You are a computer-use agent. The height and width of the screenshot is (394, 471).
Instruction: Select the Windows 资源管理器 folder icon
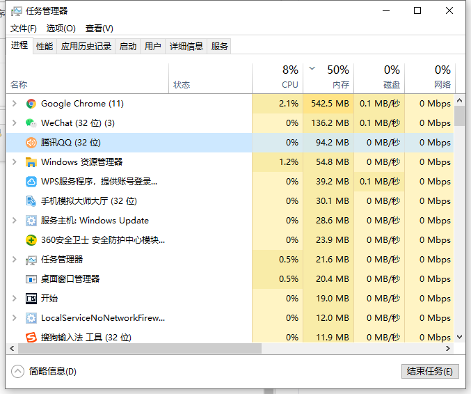pos(31,162)
